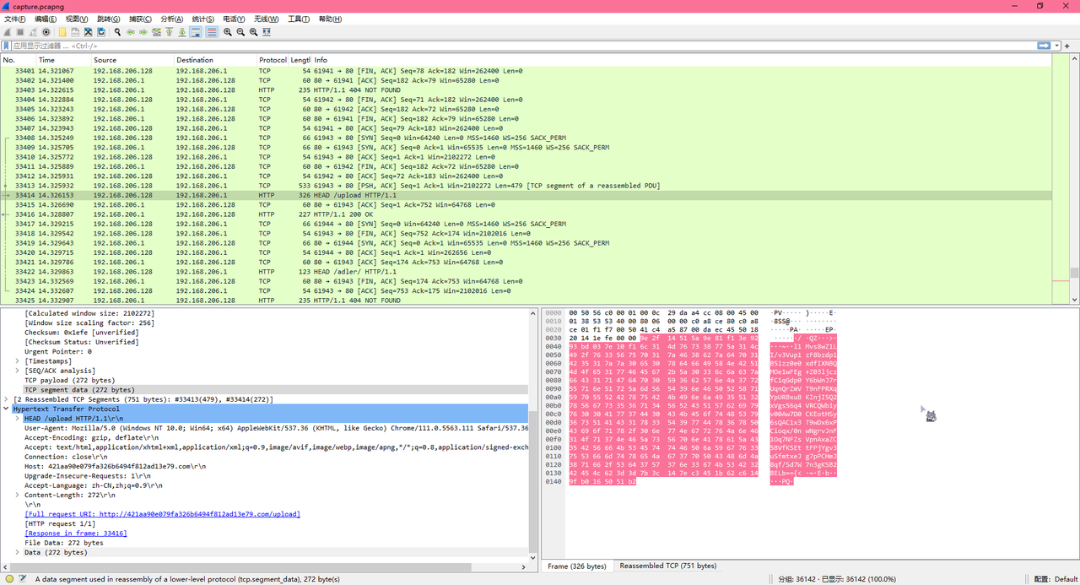
Task: Follow the Full request URI link
Action: (x=162, y=514)
